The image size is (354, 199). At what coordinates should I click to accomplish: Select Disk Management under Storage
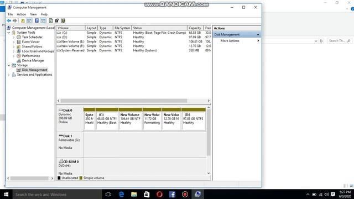tap(34, 70)
